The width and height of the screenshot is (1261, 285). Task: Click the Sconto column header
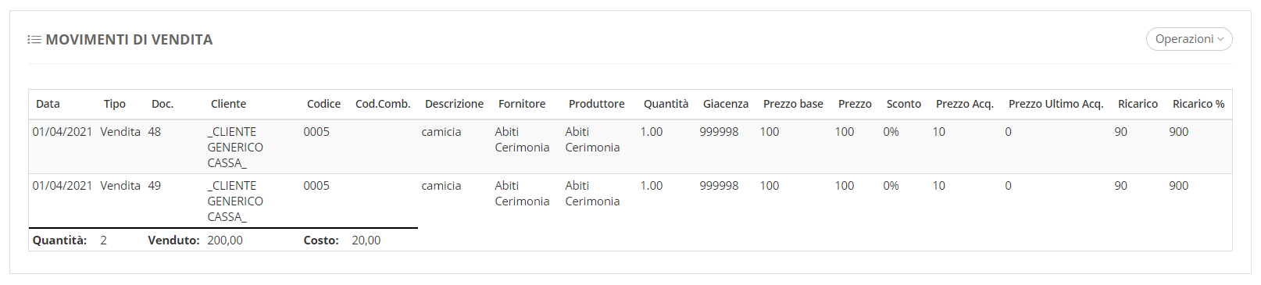point(904,104)
